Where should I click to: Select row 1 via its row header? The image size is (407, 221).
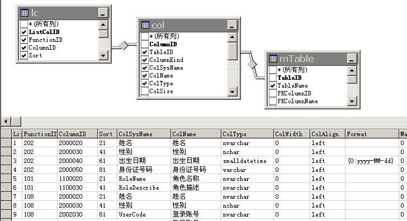[6, 143]
